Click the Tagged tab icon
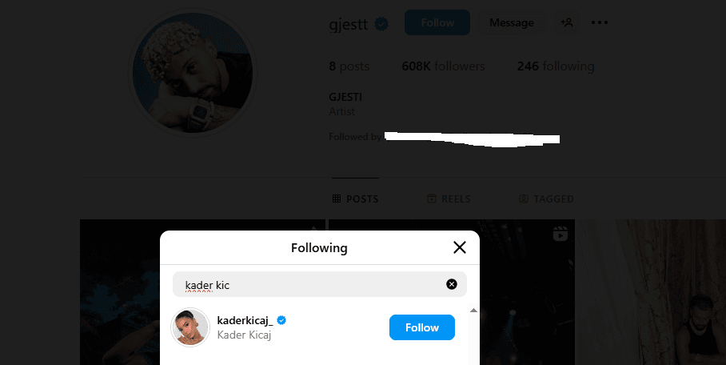This screenshot has width=726, height=365. tap(524, 199)
